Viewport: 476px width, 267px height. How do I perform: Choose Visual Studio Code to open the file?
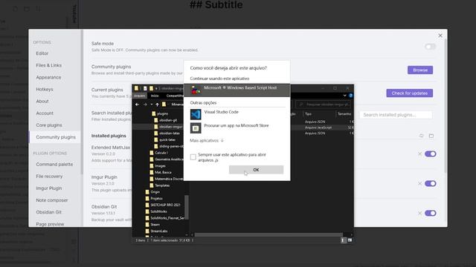coord(237,114)
